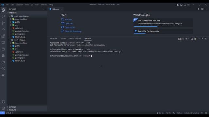Open the Help menu
209x117 pixels.
pos(51,5)
